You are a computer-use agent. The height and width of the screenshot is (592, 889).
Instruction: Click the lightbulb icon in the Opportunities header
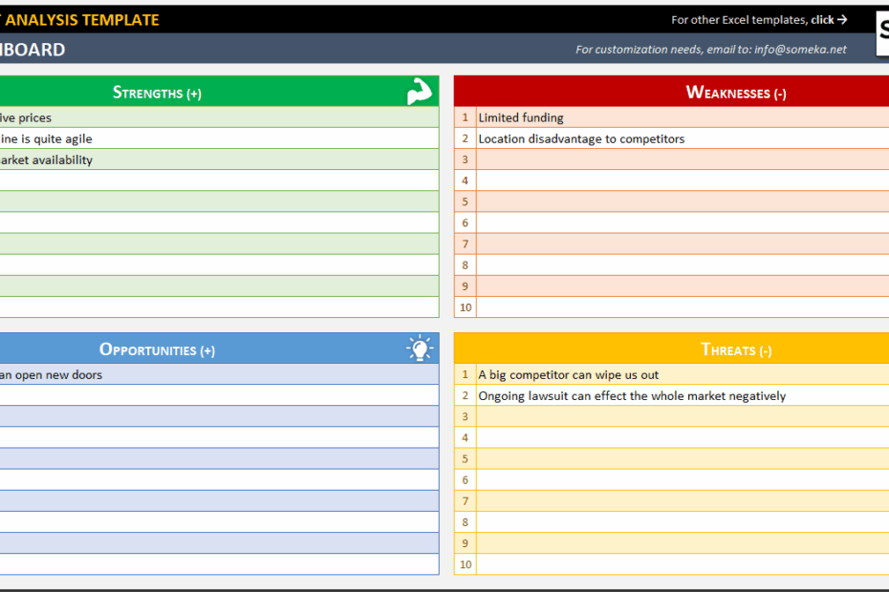point(421,349)
